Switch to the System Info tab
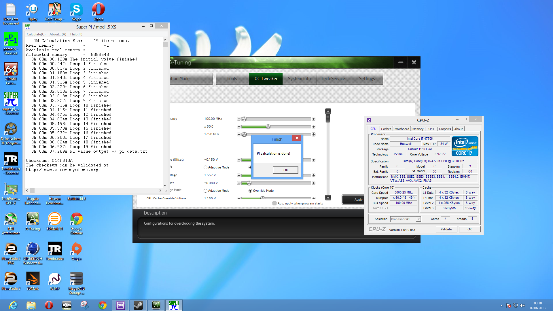The width and height of the screenshot is (553, 311). point(299,79)
